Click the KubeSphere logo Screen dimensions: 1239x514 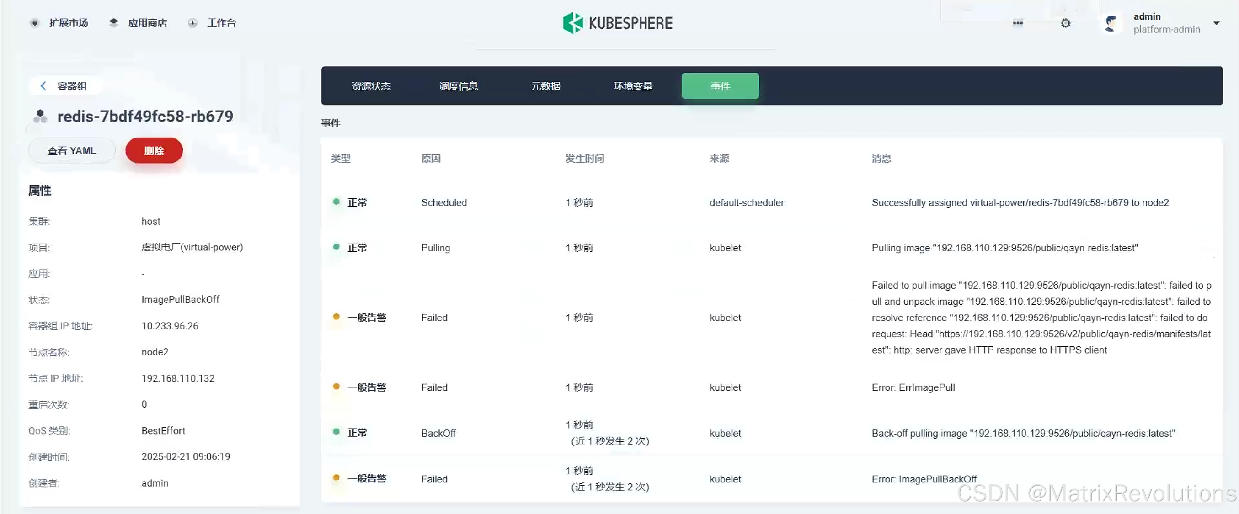tap(618, 23)
